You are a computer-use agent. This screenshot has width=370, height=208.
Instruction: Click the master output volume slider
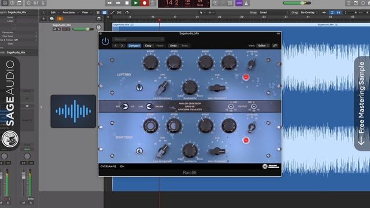tap(297, 3)
